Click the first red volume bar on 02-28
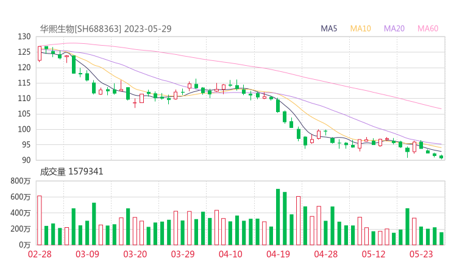451x268 pixels. 40,220
